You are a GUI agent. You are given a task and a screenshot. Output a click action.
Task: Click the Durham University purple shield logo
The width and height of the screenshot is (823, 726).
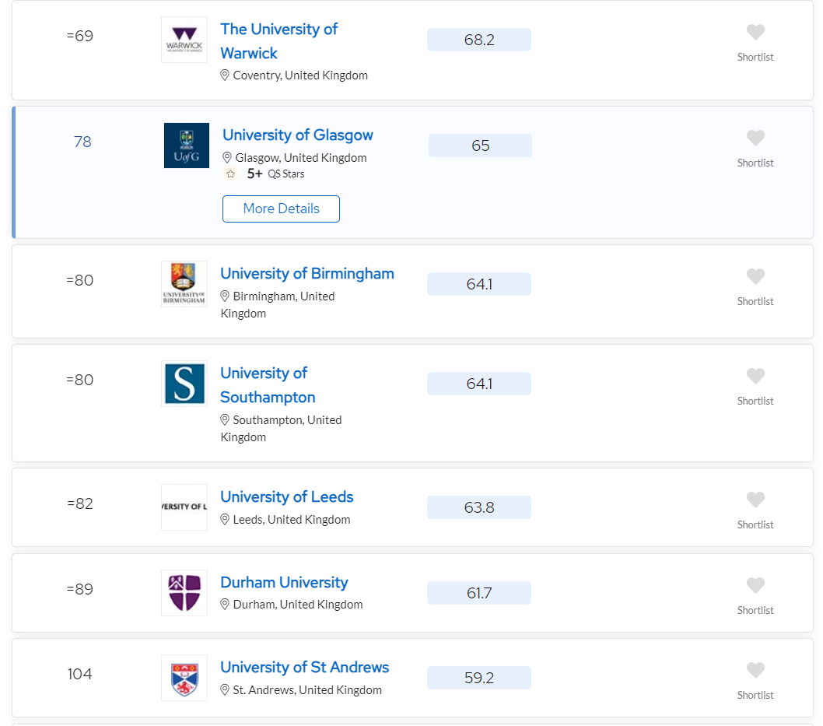click(184, 593)
